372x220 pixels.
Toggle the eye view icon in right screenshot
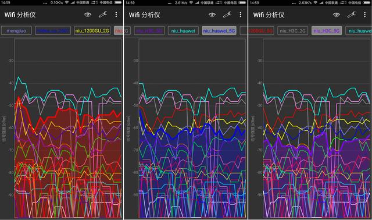point(337,15)
